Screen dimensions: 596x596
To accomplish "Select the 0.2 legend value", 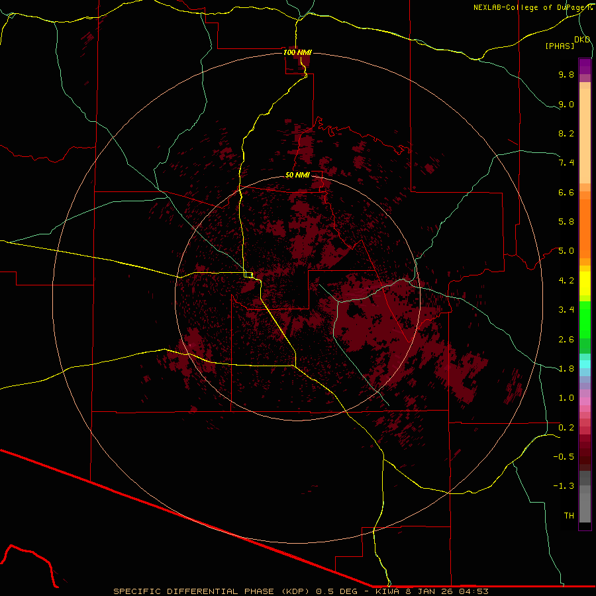I will coord(566,428).
